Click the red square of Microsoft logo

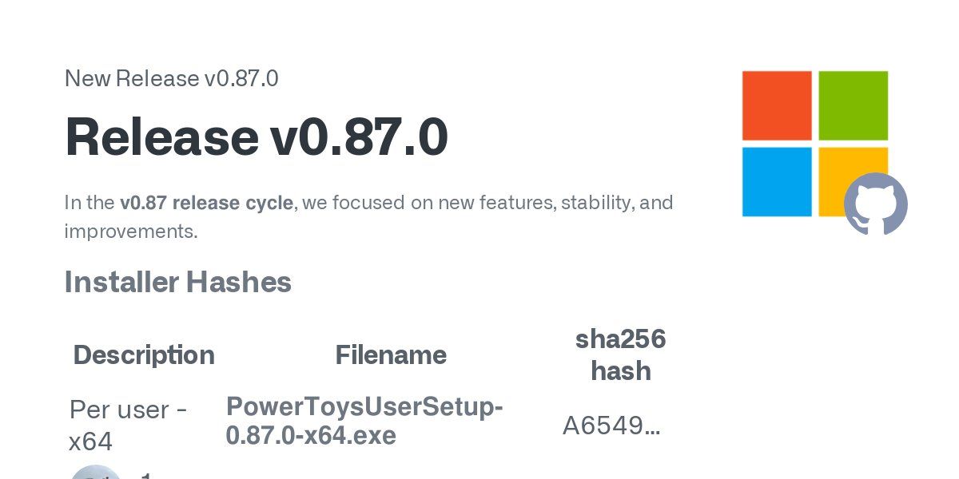(x=777, y=105)
